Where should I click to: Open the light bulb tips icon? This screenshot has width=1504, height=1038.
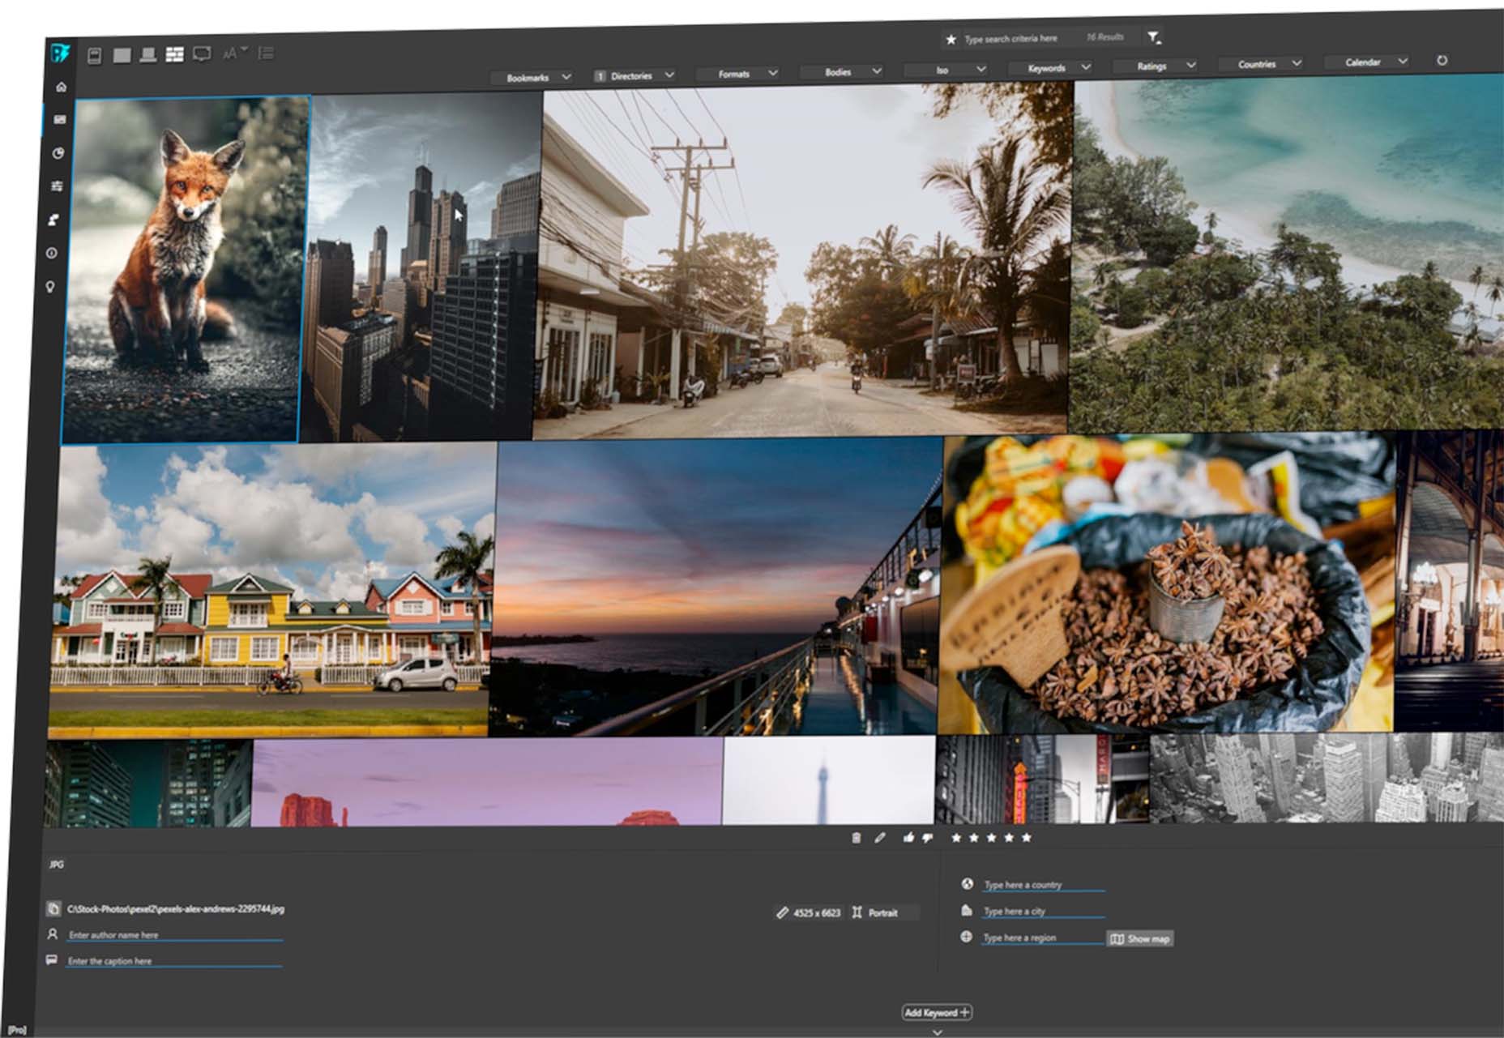pos(50,287)
